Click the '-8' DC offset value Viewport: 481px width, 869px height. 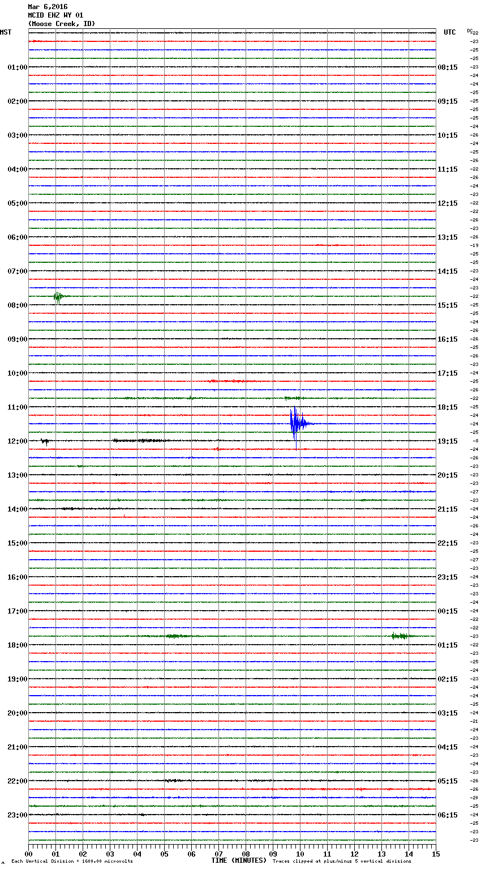point(475,441)
